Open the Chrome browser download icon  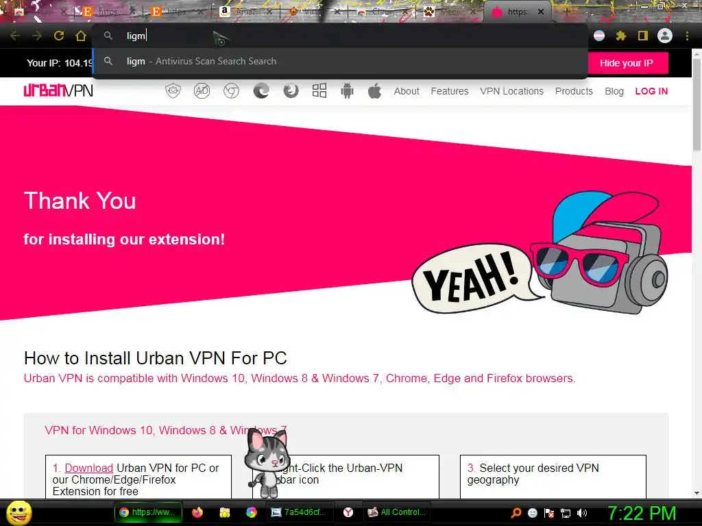[231, 91]
